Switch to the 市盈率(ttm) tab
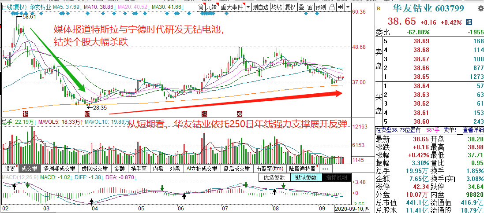Screen dimensions: 484x213 [270, 169]
